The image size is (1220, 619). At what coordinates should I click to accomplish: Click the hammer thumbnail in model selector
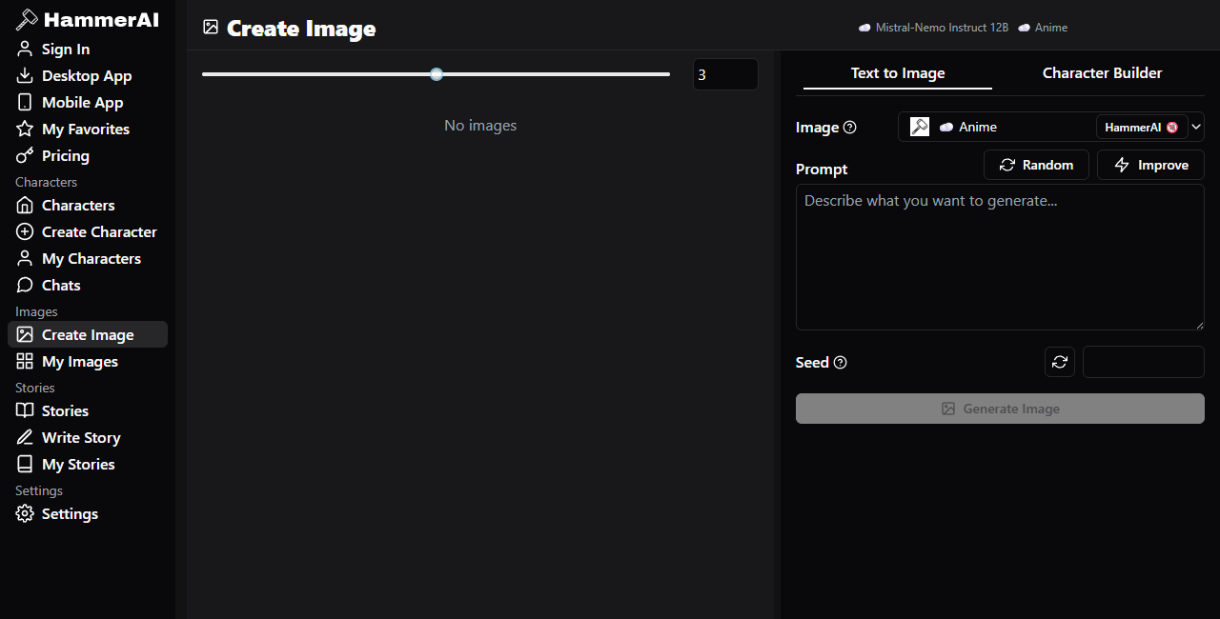click(x=920, y=127)
